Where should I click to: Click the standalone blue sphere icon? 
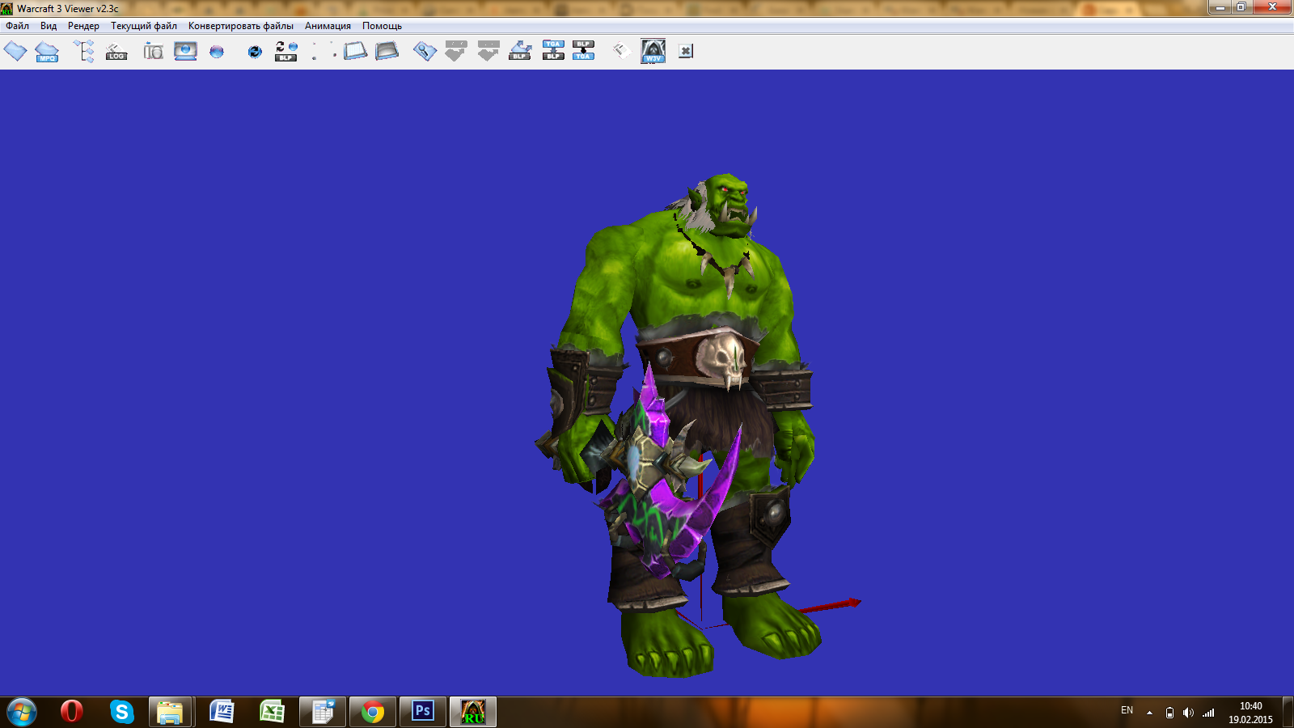point(217,52)
